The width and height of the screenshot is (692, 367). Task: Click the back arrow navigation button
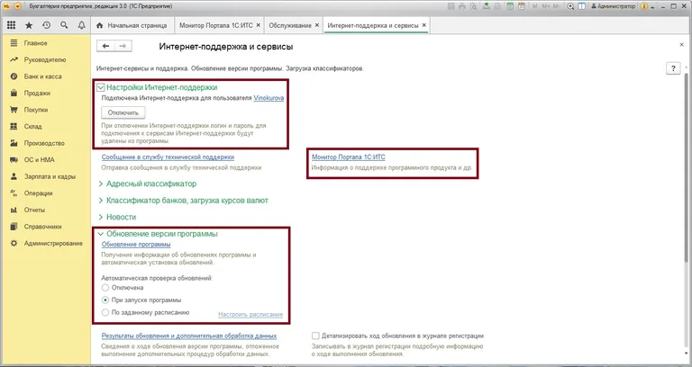tap(105, 45)
